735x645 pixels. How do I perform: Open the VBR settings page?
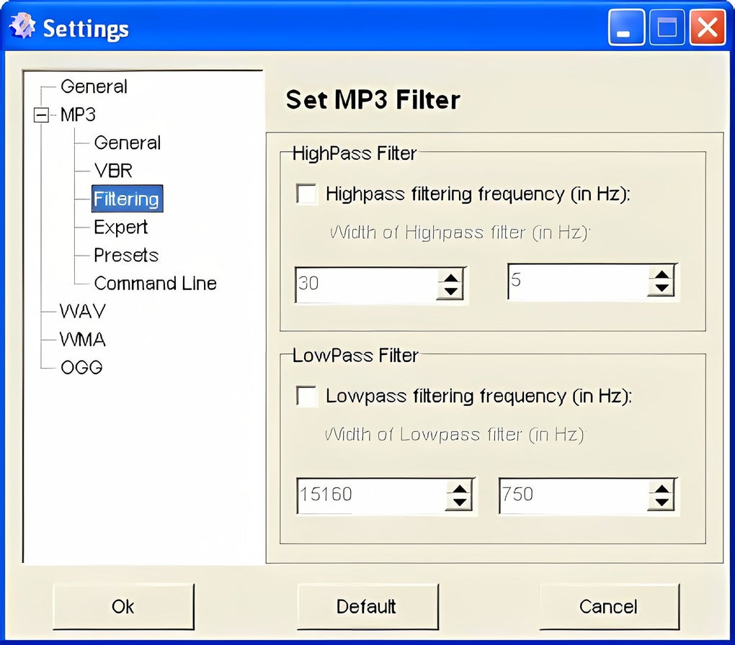(113, 171)
